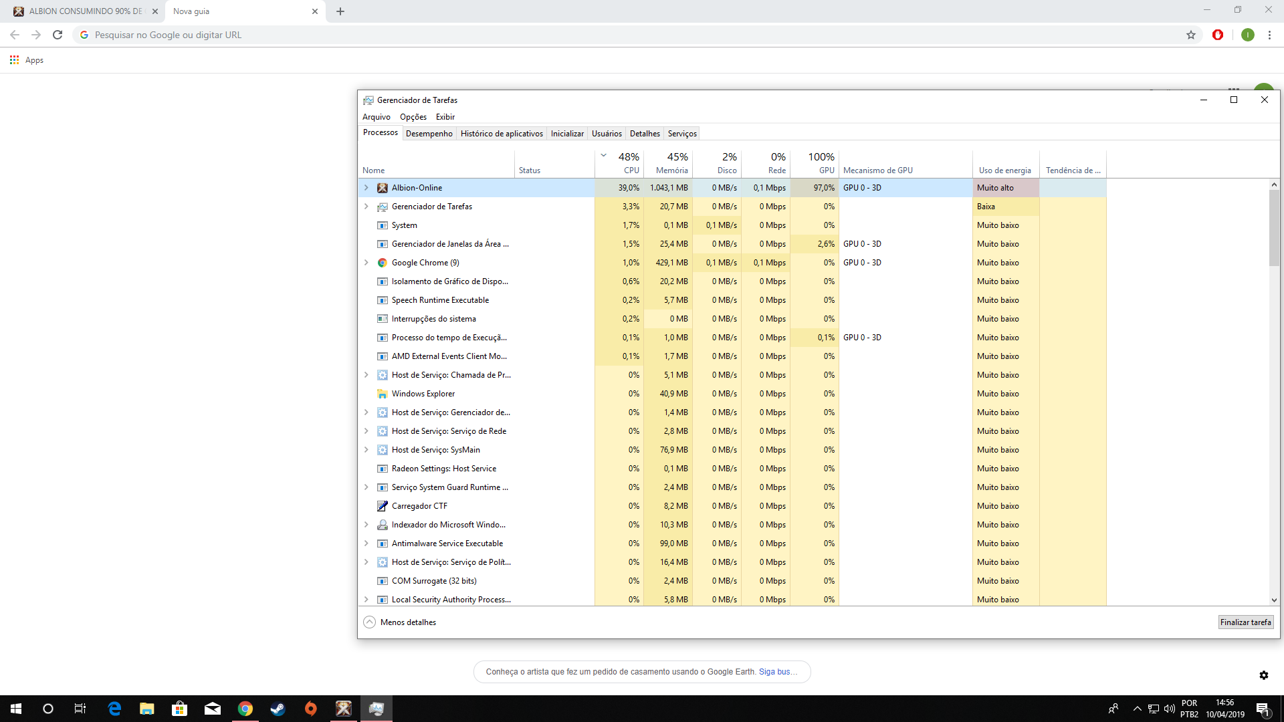
Task: Open Task View on the taskbar
Action: coord(80,709)
